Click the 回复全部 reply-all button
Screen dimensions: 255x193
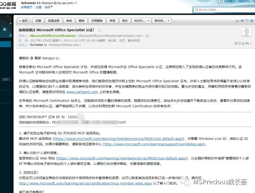coord(54,21)
